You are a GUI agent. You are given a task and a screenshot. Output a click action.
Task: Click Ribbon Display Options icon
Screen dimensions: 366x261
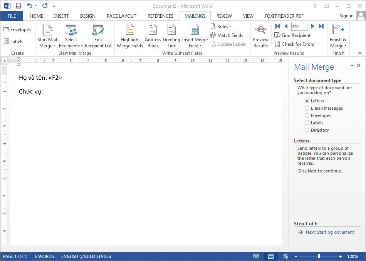[x=326, y=6]
